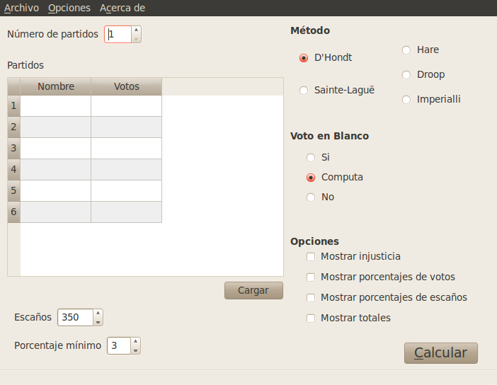This screenshot has width=497, height=385.
Task: Focus the Escaños field showing 350
Action: click(x=76, y=317)
